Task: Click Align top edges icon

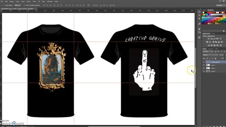Action: 44,5
